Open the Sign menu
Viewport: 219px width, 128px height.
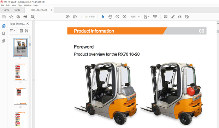(x=20, y=5)
